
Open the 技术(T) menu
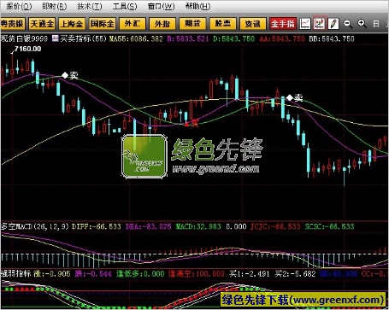point(89,6)
